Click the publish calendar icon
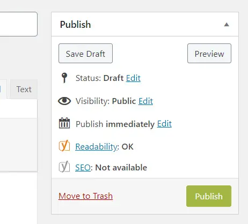Screen dimensions: 248x224 coord(64,123)
